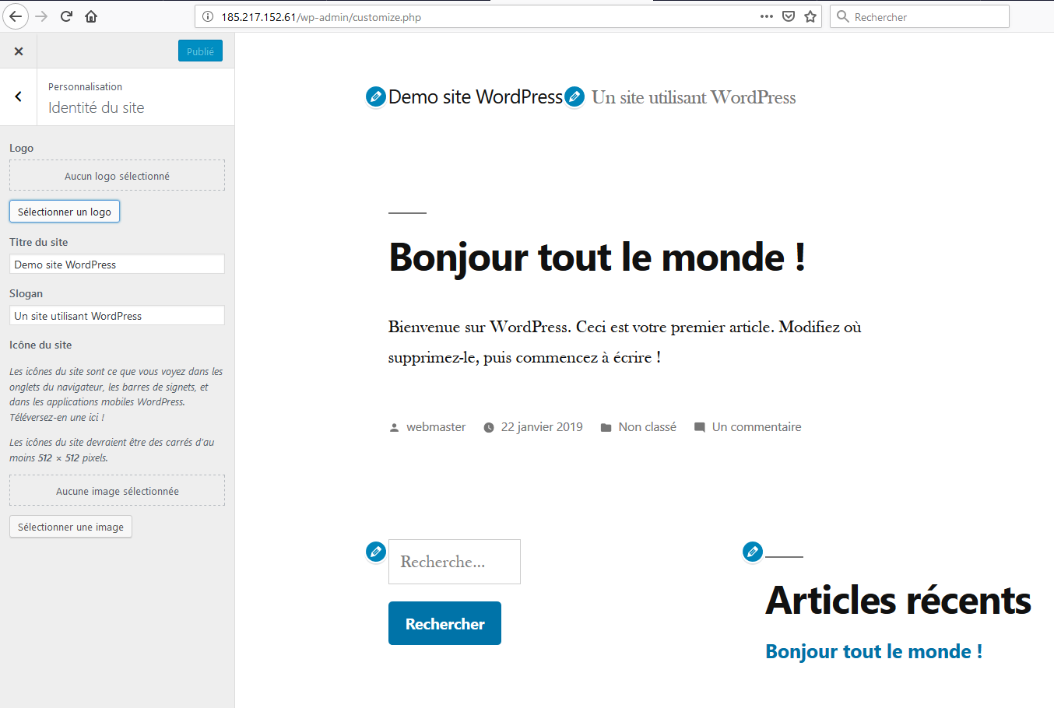Click the Aucune image sélectionnée placeholder
Viewport: 1054px width, 708px height.
click(117, 491)
